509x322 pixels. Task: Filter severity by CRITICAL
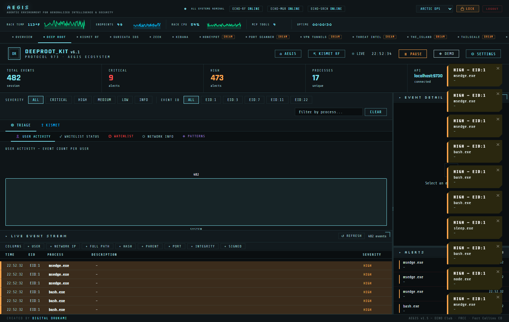point(59,100)
